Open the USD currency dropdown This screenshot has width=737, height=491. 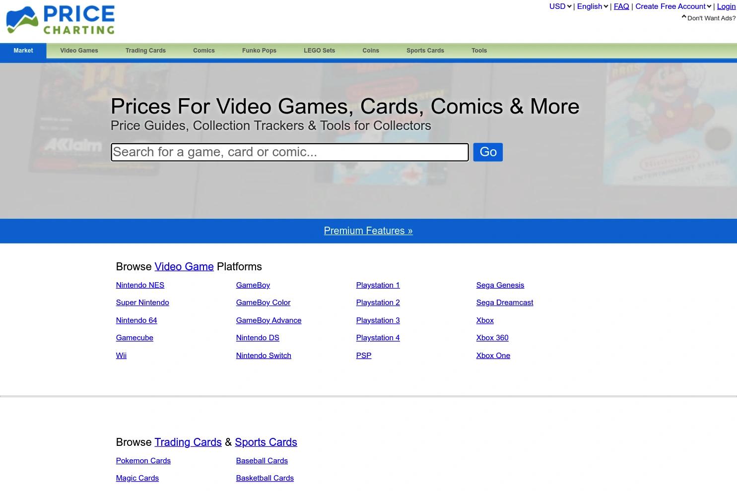click(x=560, y=6)
